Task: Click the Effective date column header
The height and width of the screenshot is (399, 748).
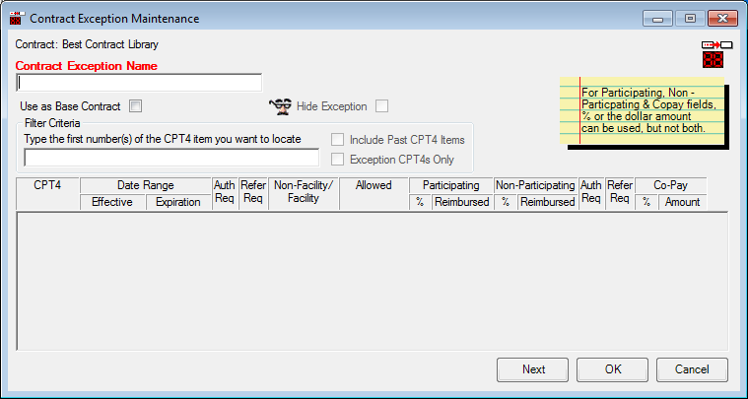Action: tap(112, 202)
